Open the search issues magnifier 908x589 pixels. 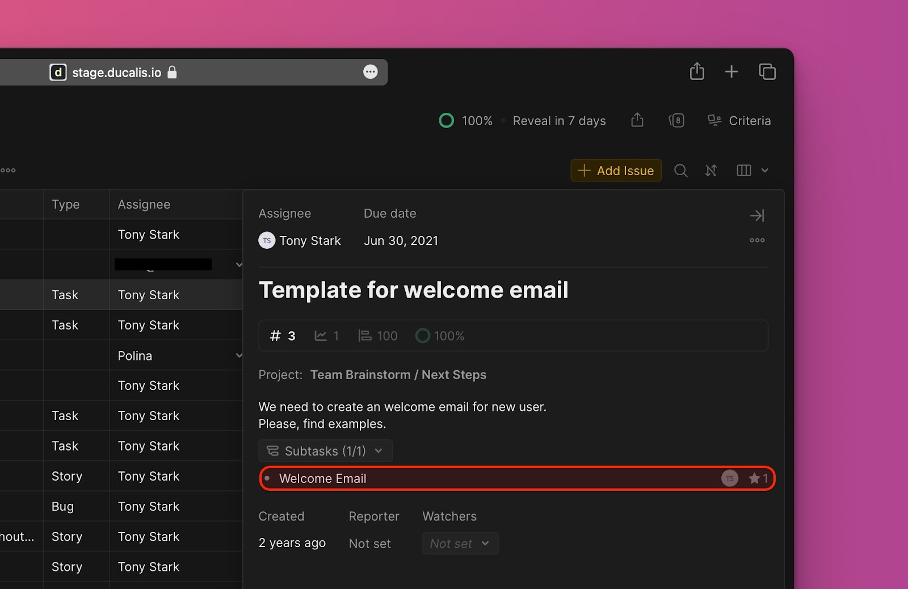pos(680,171)
